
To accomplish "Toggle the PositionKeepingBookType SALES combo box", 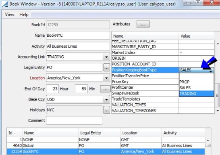I will point(197,70).
